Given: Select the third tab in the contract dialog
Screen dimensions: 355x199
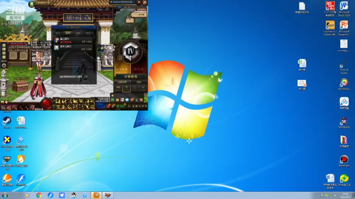Looking at the screenshot, I should pos(78,33).
